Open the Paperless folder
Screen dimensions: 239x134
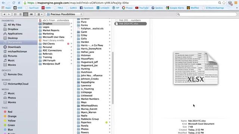pos(86,122)
